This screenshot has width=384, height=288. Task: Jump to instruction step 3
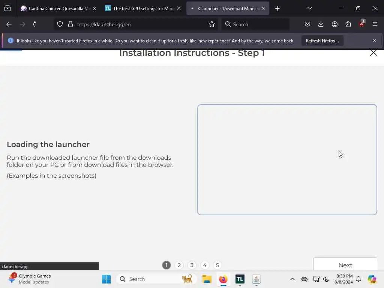point(192,265)
